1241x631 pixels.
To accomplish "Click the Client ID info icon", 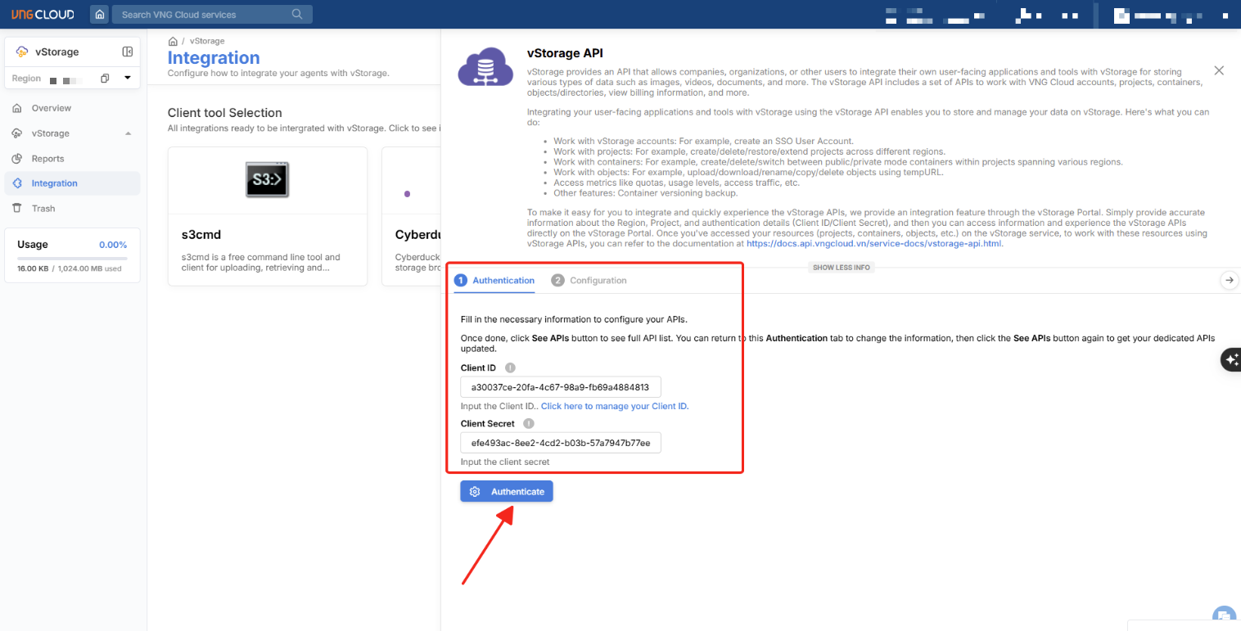I will click(x=510, y=368).
